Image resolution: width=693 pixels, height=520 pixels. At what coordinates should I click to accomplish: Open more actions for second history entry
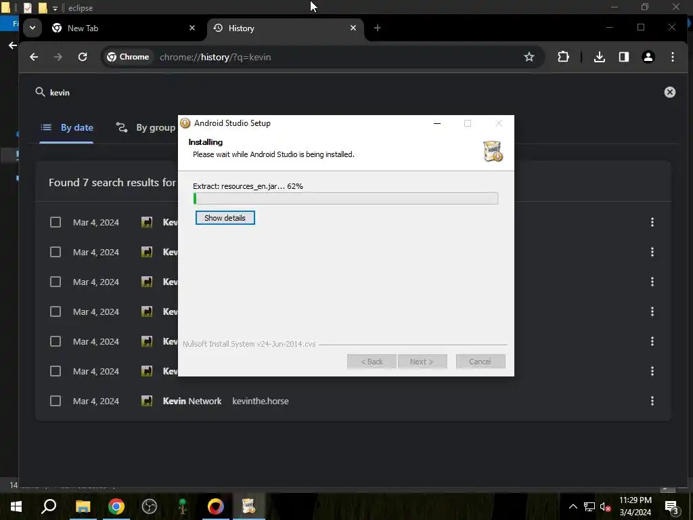(652, 252)
